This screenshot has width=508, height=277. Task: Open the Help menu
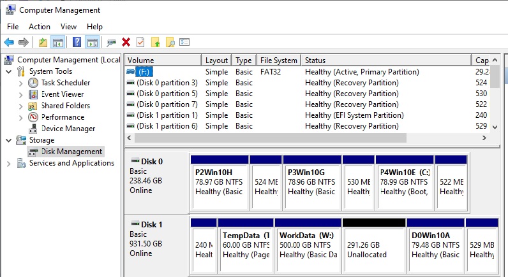tap(94, 27)
